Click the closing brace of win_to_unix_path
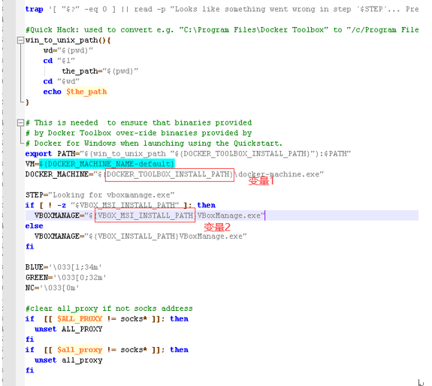The height and width of the screenshot is (386, 432). pos(27,102)
